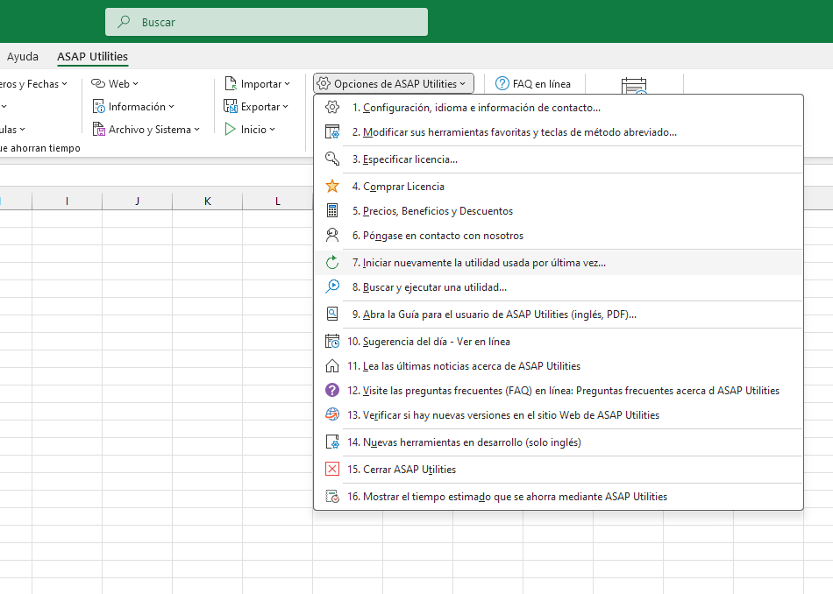Choose Precios, Beneficios y Descuentos entry
The height and width of the screenshot is (594, 833).
click(559, 211)
